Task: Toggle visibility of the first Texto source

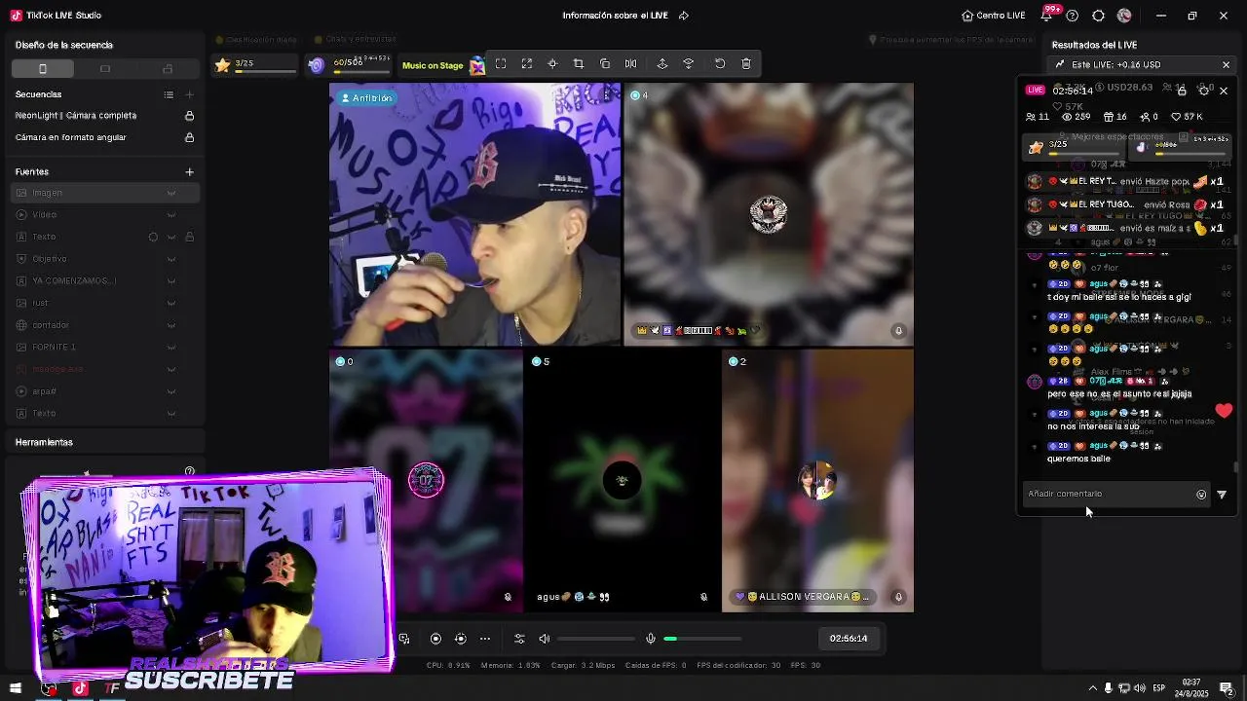Action: (171, 237)
